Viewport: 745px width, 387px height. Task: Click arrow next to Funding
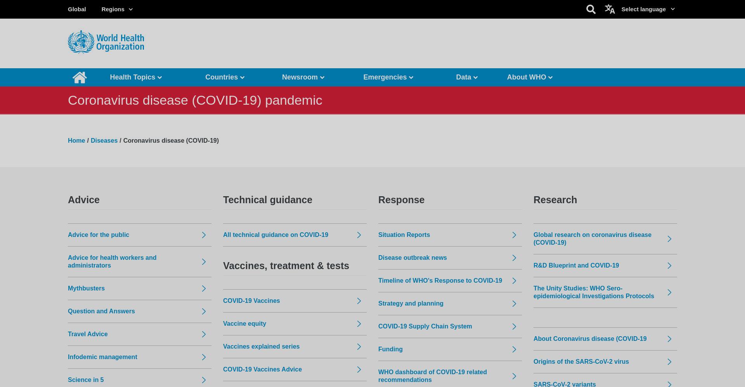pyautogui.click(x=514, y=349)
